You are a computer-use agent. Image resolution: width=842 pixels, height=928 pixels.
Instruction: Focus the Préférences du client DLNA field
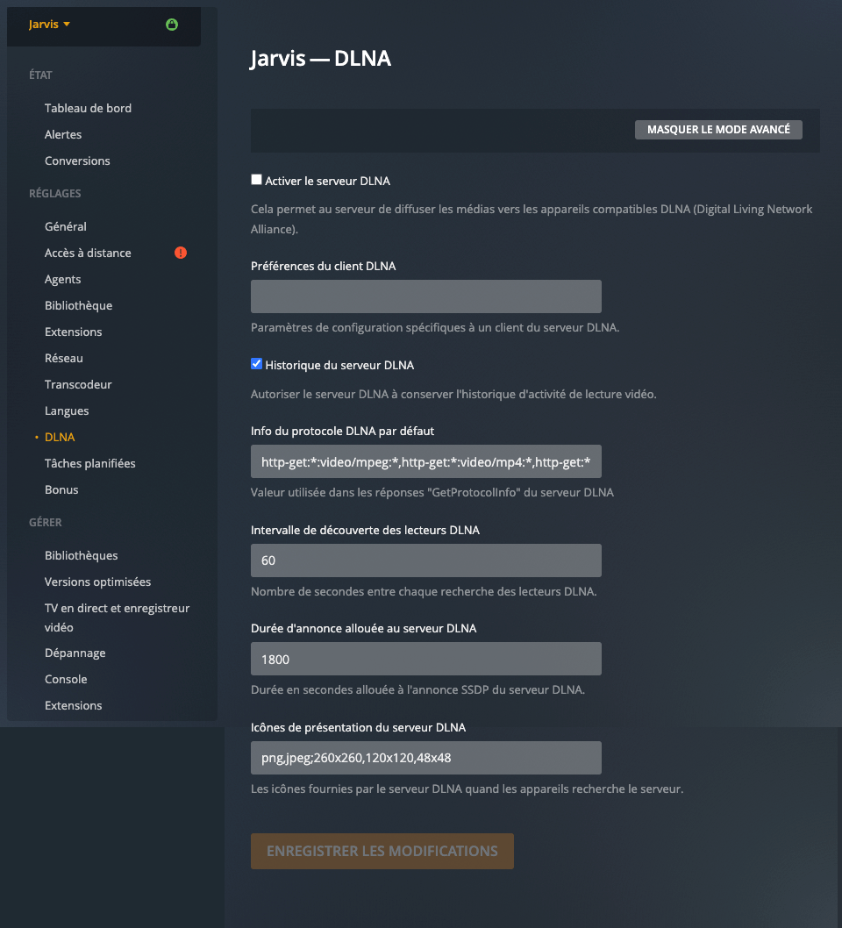[x=425, y=296]
